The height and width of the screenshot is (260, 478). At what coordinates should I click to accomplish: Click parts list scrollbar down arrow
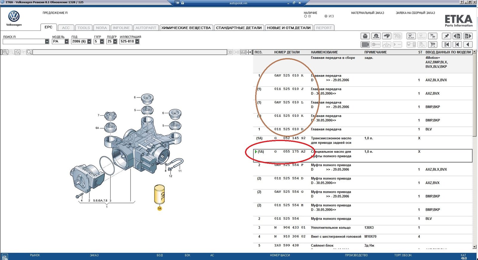tap(474, 247)
